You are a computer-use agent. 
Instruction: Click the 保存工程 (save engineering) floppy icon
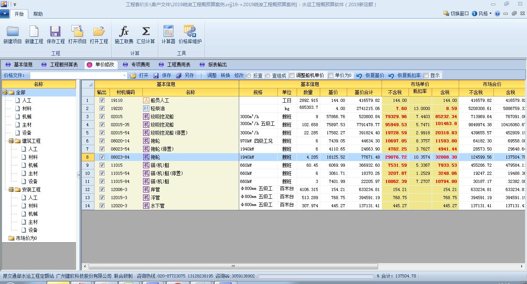tap(55, 31)
